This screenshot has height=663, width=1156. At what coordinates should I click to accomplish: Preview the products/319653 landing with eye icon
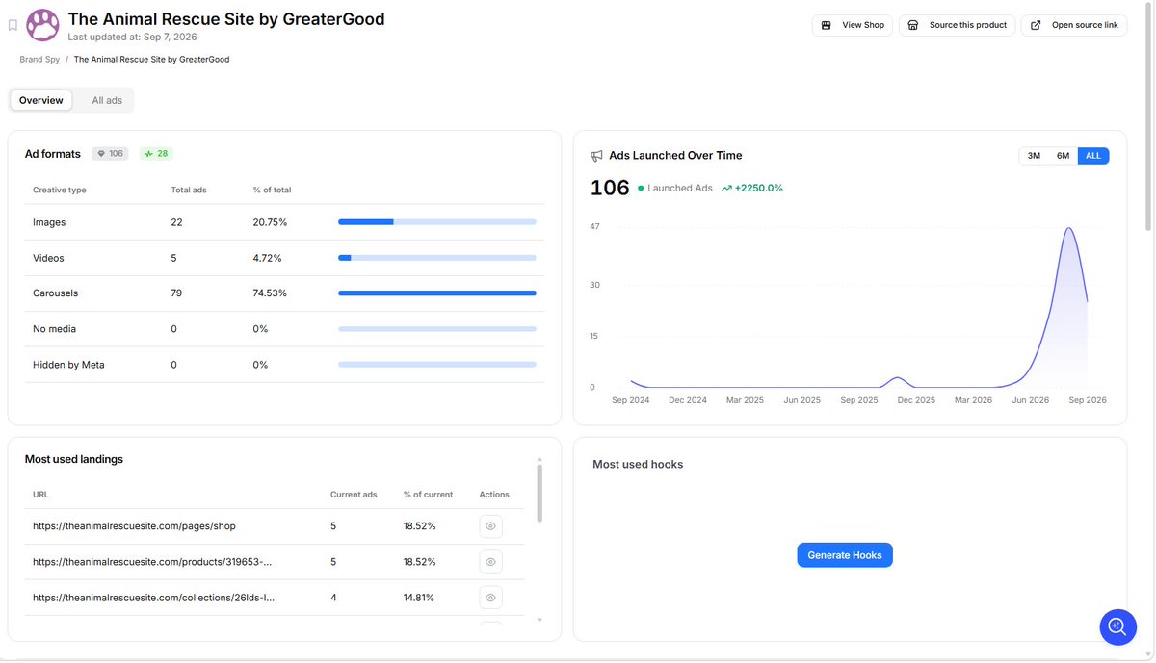coord(490,562)
